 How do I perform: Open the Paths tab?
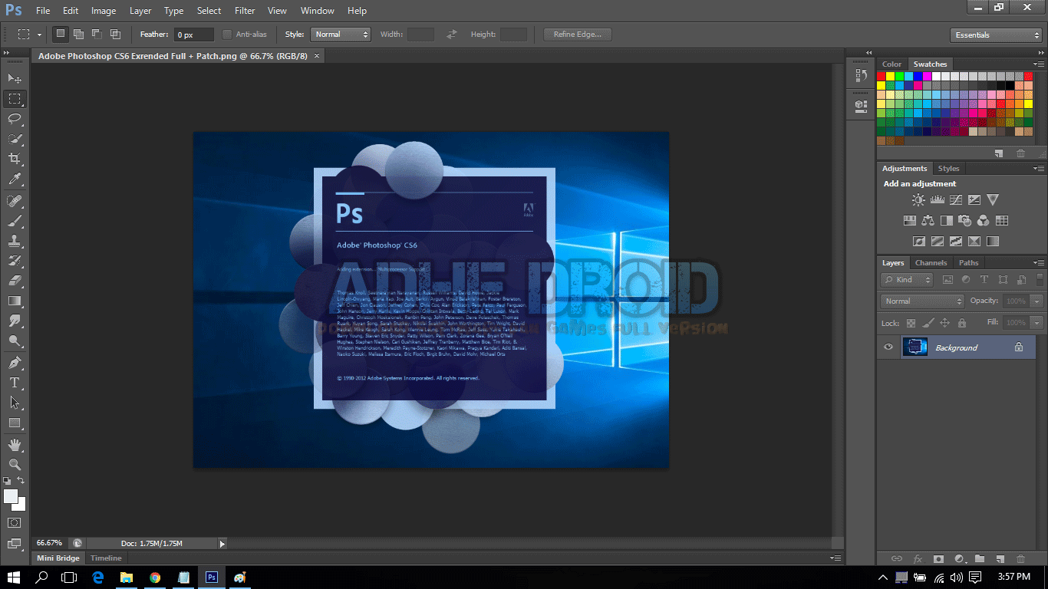pos(968,263)
